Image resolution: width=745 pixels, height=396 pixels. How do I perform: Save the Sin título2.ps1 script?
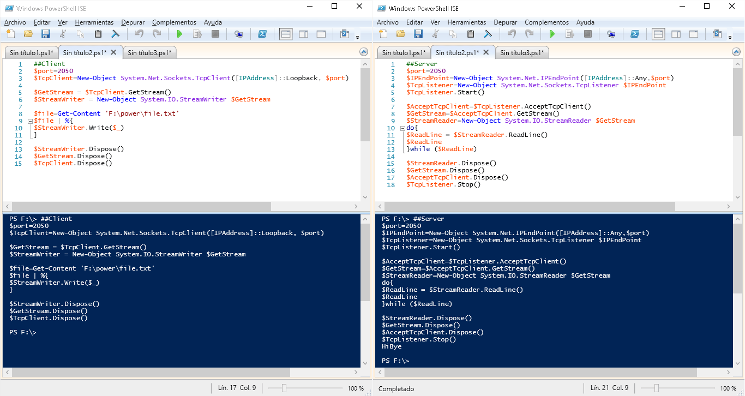coord(46,33)
